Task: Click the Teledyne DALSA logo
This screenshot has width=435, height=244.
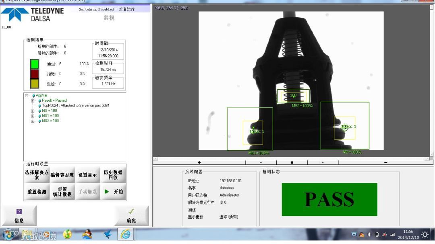Action: pos(33,15)
